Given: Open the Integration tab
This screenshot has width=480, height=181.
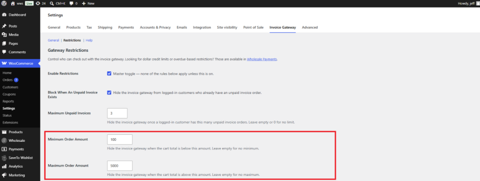Looking at the screenshot, I should point(202,28).
